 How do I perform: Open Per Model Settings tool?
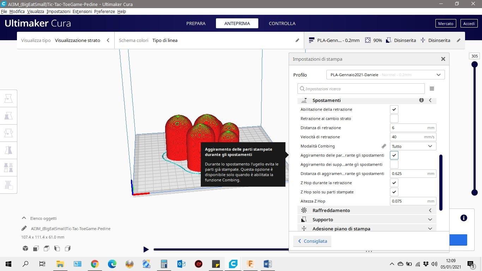[8, 168]
